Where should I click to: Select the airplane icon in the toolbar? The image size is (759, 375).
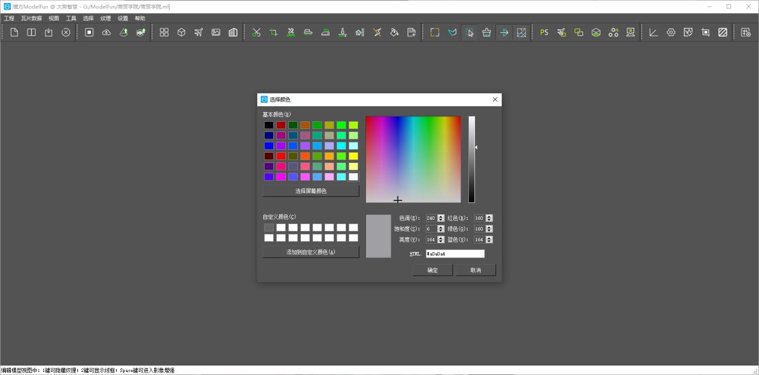pyautogui.click(x=199, y=32)
